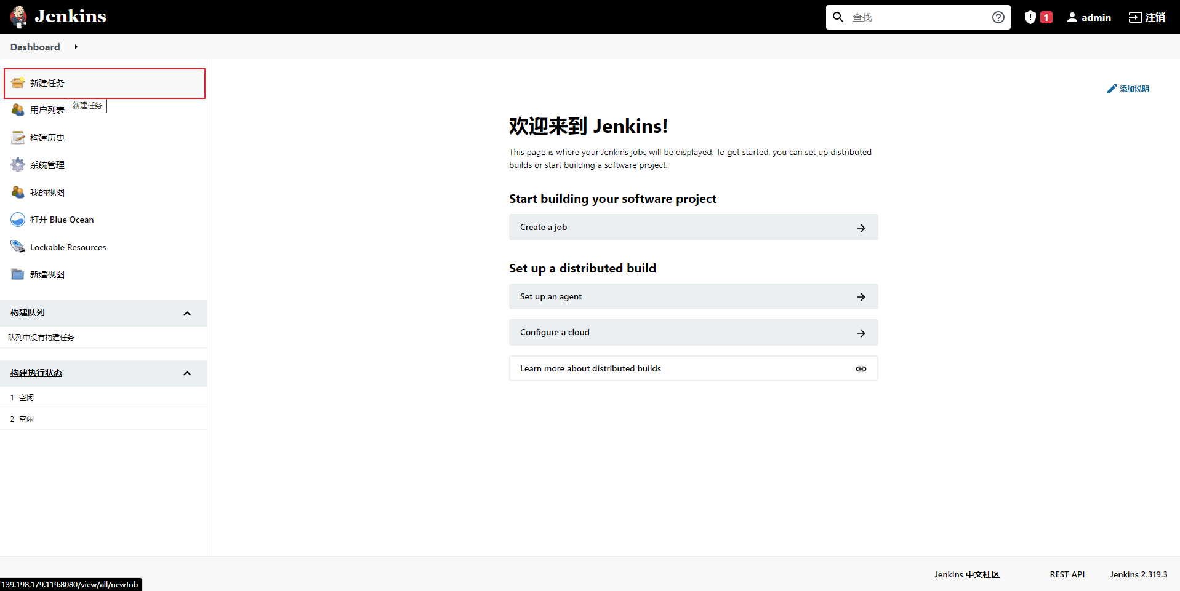Open the admin user profile link
This screenshot has width=1180, height=591.
point(1089,17)
